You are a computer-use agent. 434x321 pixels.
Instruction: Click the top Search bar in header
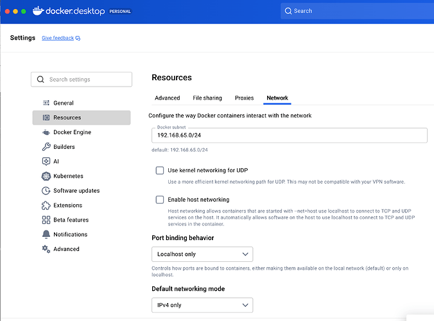click(x=356, y=11)
